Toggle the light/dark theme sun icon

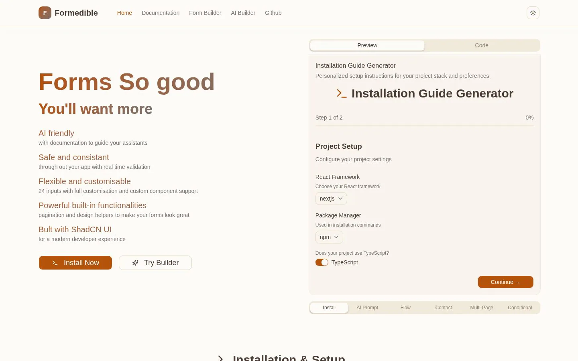point(533,13)
